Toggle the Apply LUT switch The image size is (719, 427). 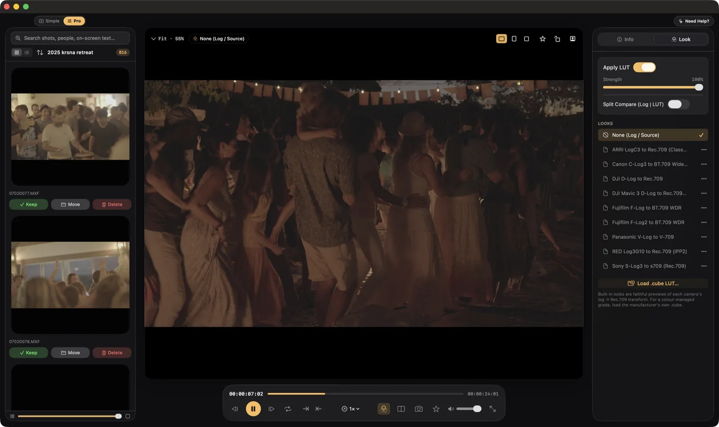coord(644,67)
